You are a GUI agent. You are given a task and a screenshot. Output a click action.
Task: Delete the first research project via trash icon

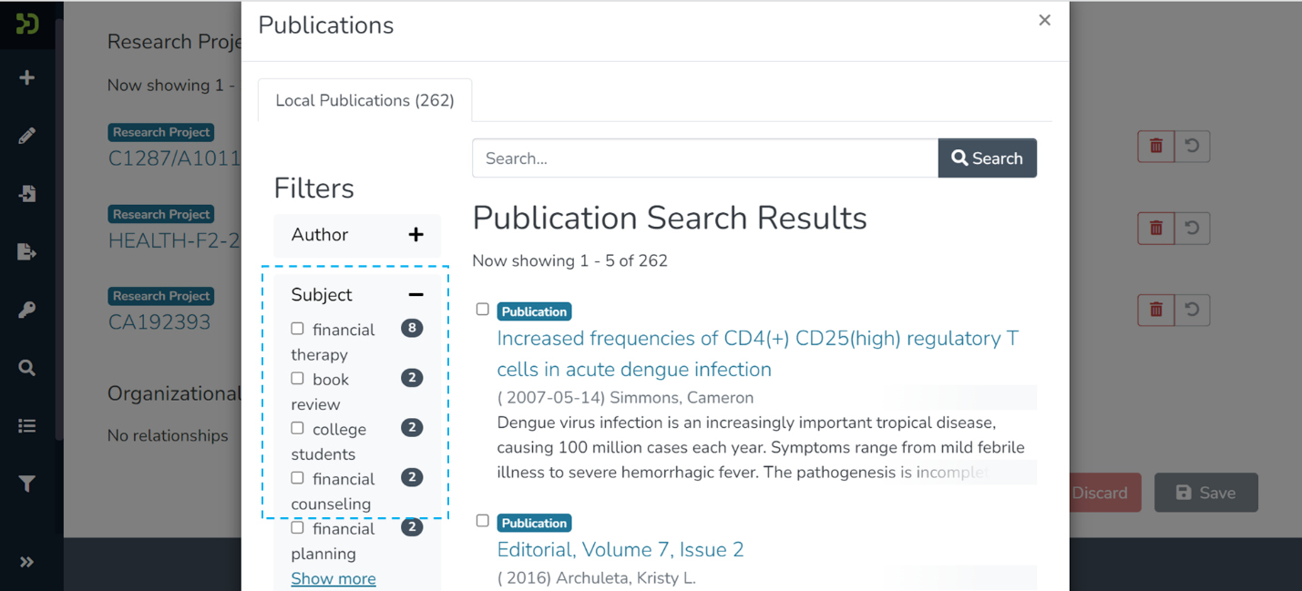click(x=1155, y=146)
